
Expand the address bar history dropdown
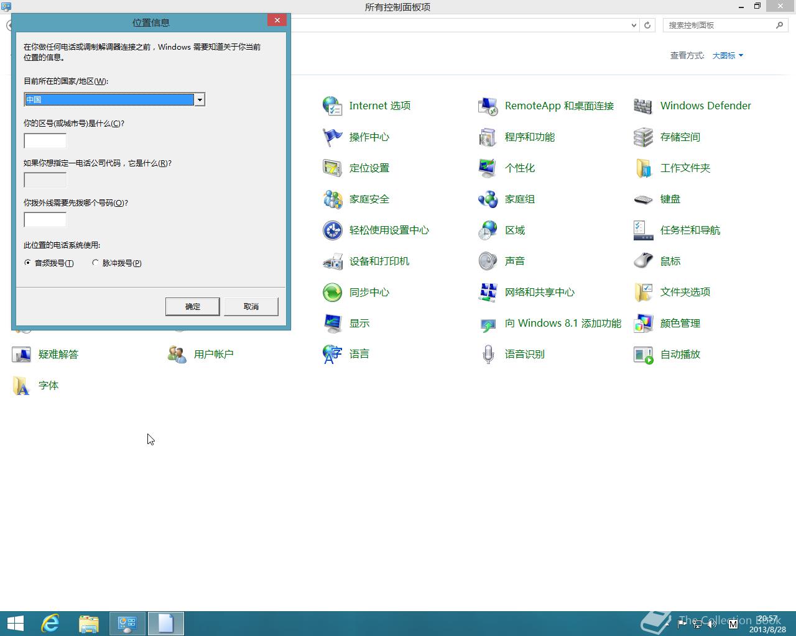pyautogui.click(x=634, y=25)
